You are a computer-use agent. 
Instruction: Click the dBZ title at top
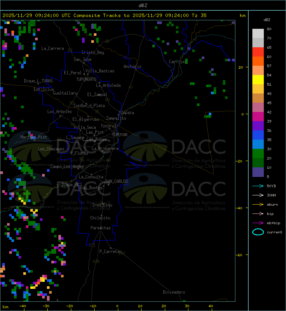click(x=143, y=6)
